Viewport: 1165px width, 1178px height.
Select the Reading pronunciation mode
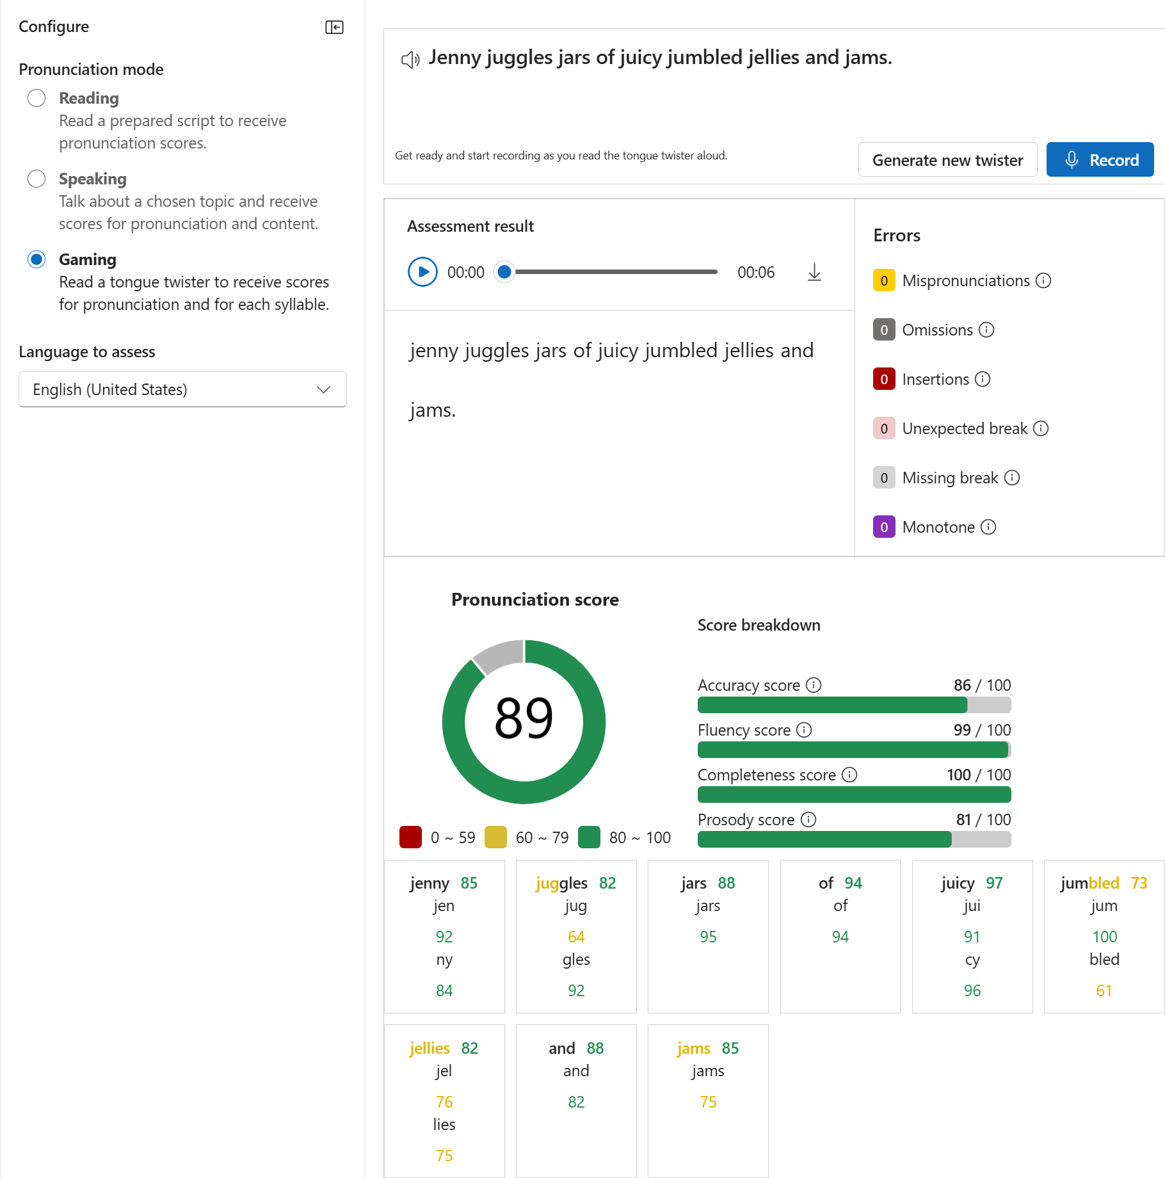pos(36,98)
